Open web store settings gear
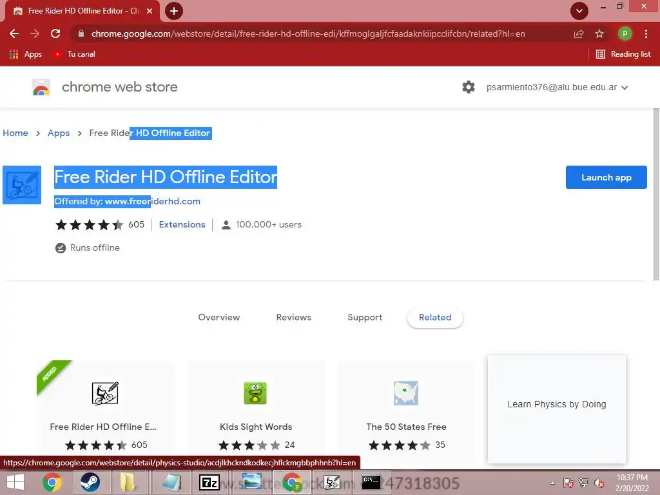This screenshot has height=495, width=660. click(469, 87)
